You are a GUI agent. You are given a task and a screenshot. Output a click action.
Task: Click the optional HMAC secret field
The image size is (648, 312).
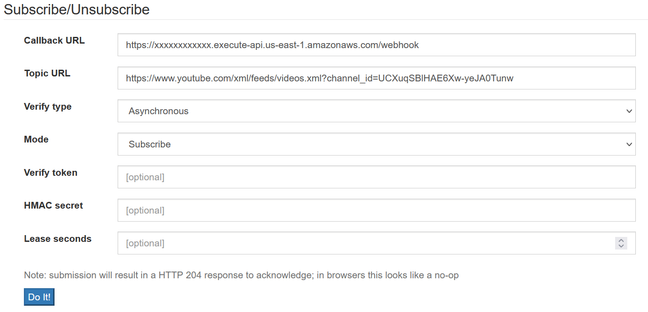(376, 210)
